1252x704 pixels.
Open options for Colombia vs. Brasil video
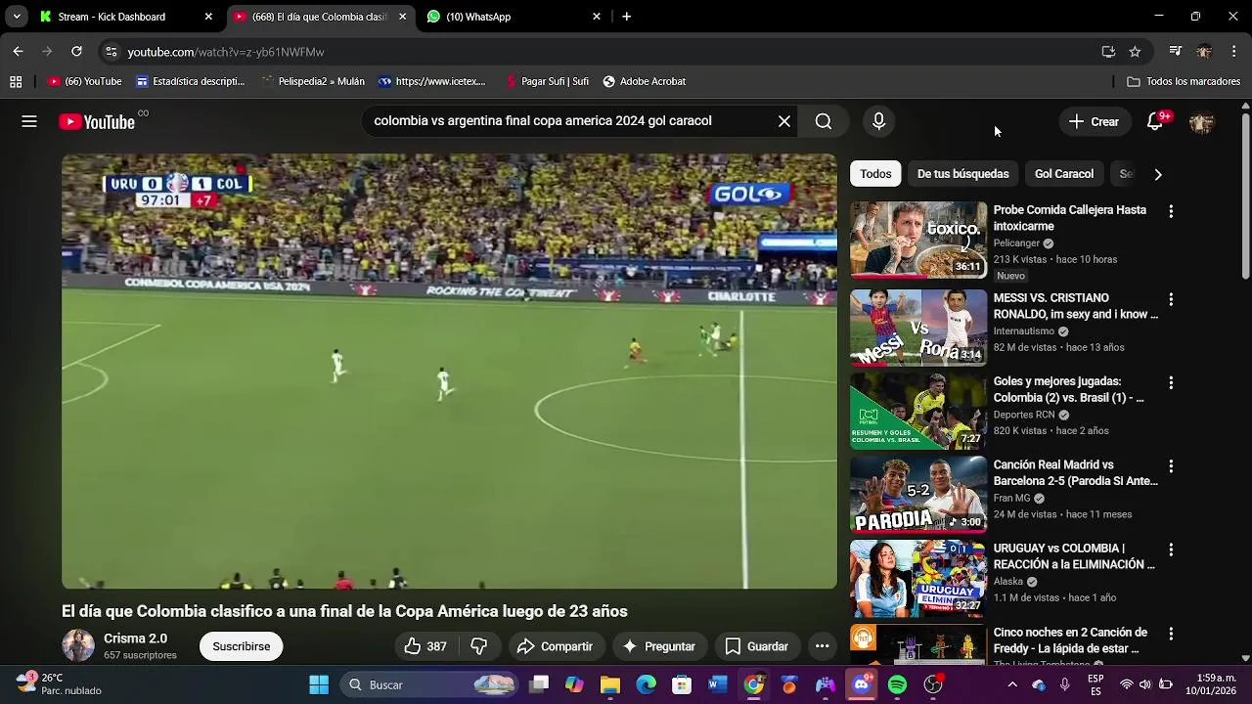pyautogui.click(x=1171, y=383)
